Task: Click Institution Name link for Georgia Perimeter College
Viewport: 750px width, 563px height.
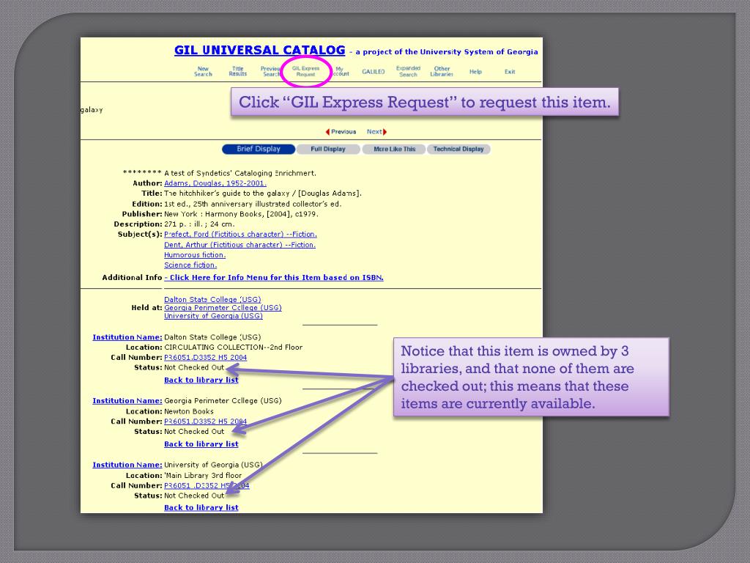Action: point(127,401)
